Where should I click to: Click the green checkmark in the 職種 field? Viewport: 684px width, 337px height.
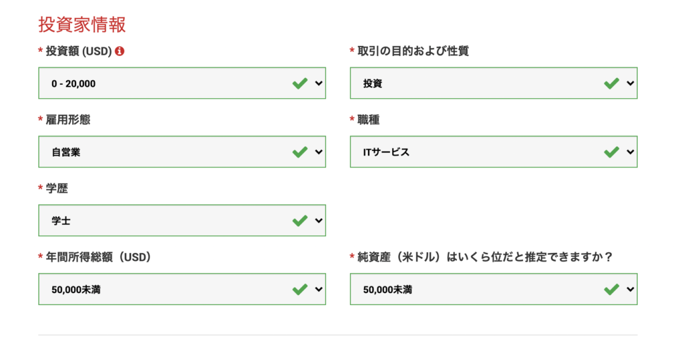pos(611,152)
